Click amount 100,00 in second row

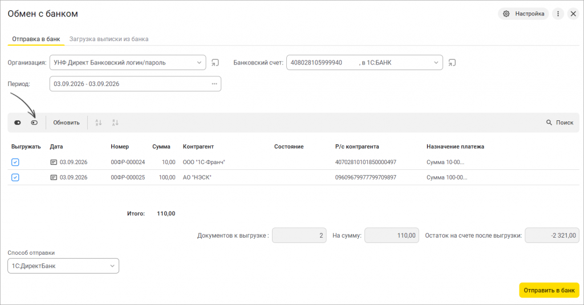(x=167, y=178)
